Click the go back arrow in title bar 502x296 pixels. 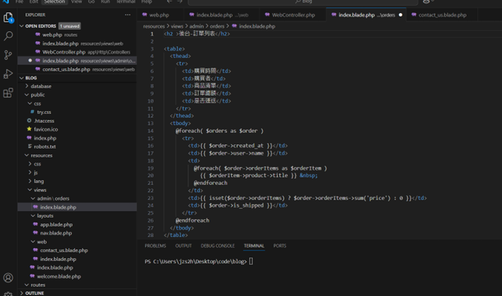coord(169,1)
